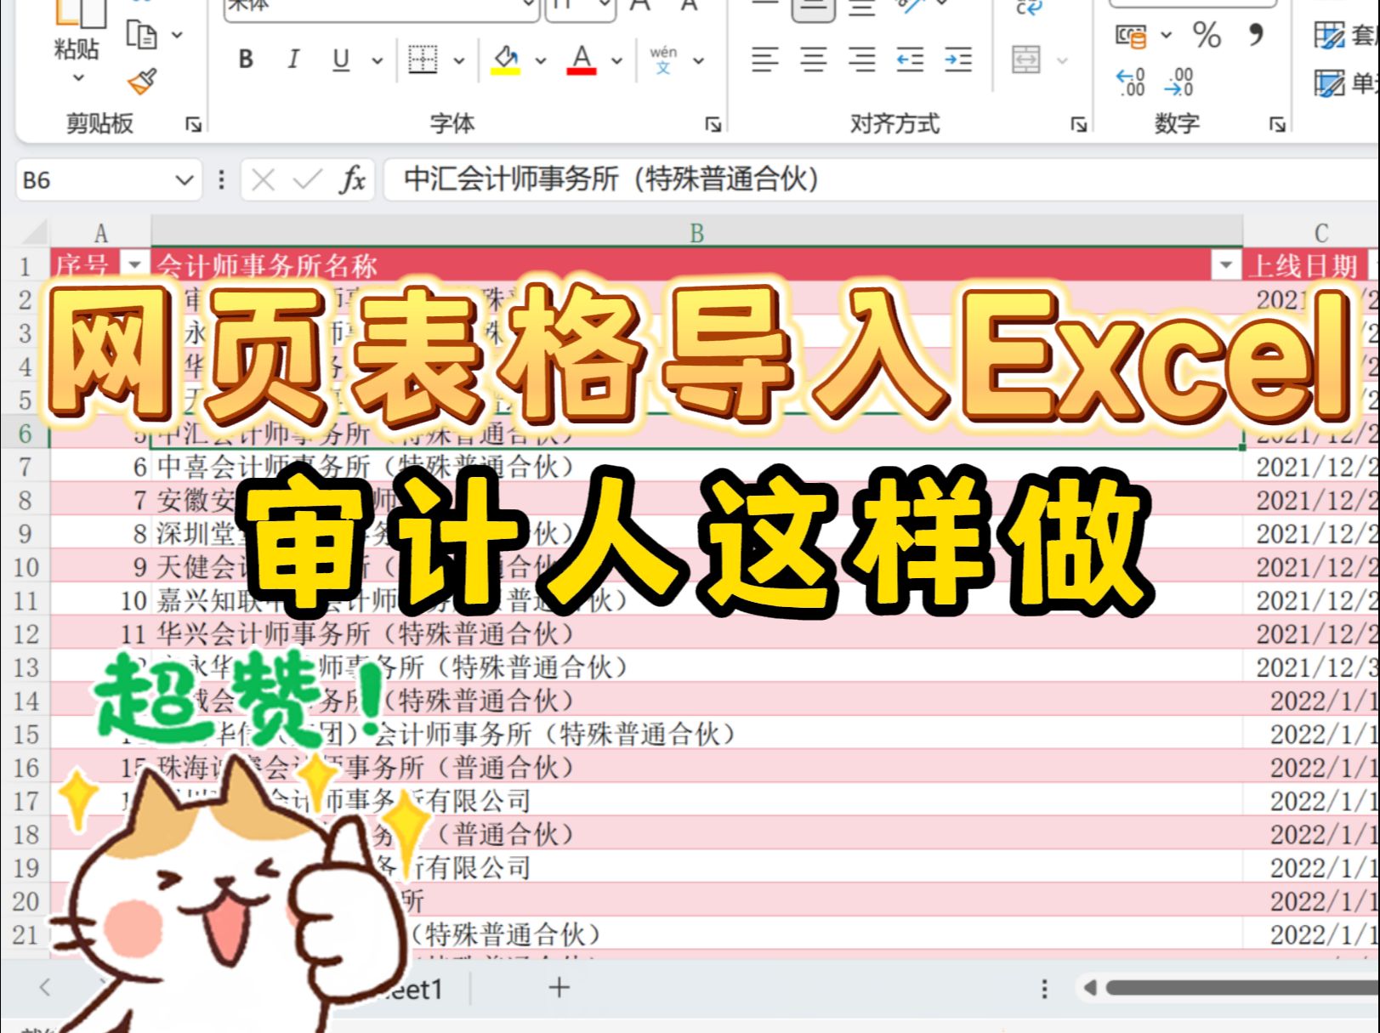The image size is (1380, 1033).
Task: Open fill color dropdown
Action: 540,61
